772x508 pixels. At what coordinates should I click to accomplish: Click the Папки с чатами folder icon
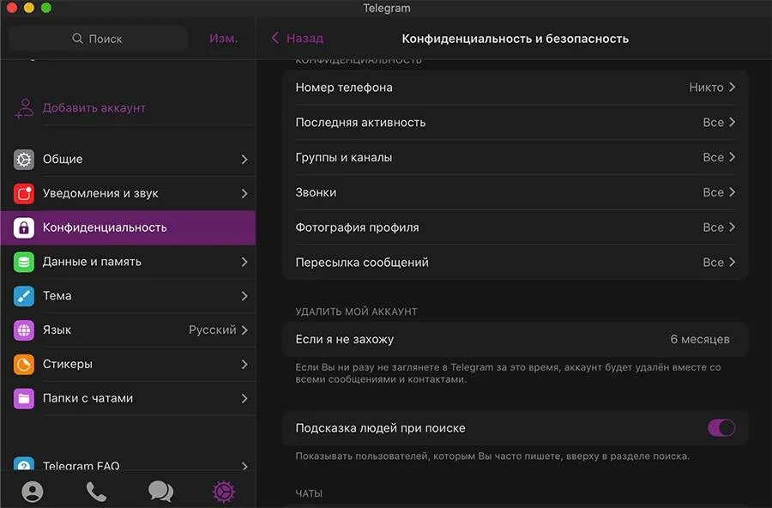24,398
